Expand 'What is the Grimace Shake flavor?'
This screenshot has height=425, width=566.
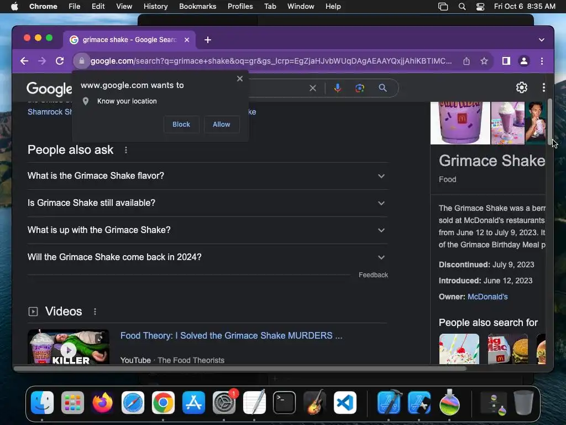[x=208, y=176]
